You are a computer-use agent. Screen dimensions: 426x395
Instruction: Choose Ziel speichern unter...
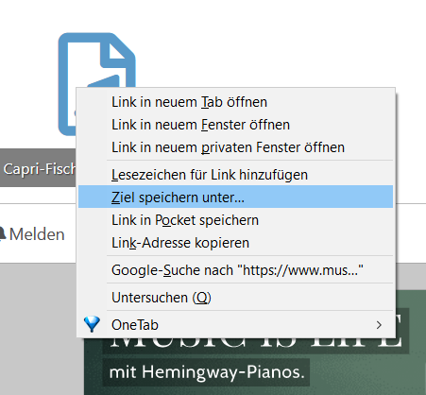tap(236, 197)
